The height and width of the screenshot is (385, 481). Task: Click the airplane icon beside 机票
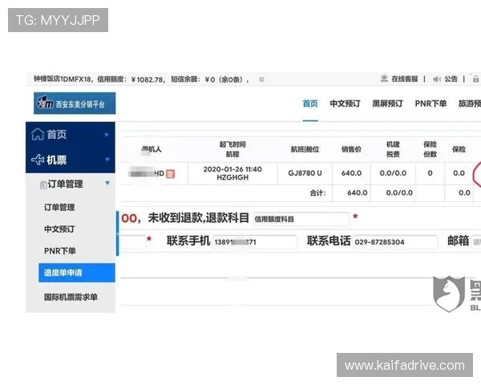point(38,160)
